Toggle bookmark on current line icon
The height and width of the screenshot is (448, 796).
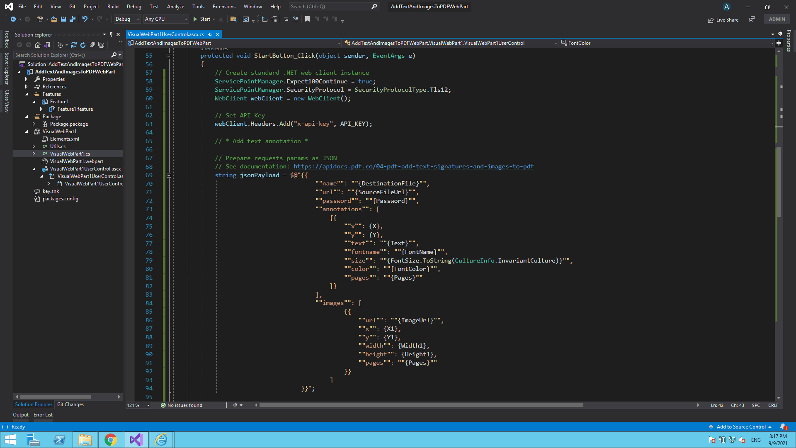coord(307,19)
